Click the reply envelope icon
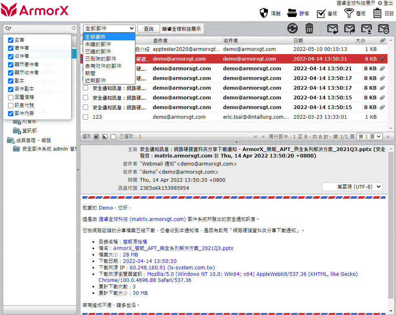The image size is (396, 315). point(333,29)
